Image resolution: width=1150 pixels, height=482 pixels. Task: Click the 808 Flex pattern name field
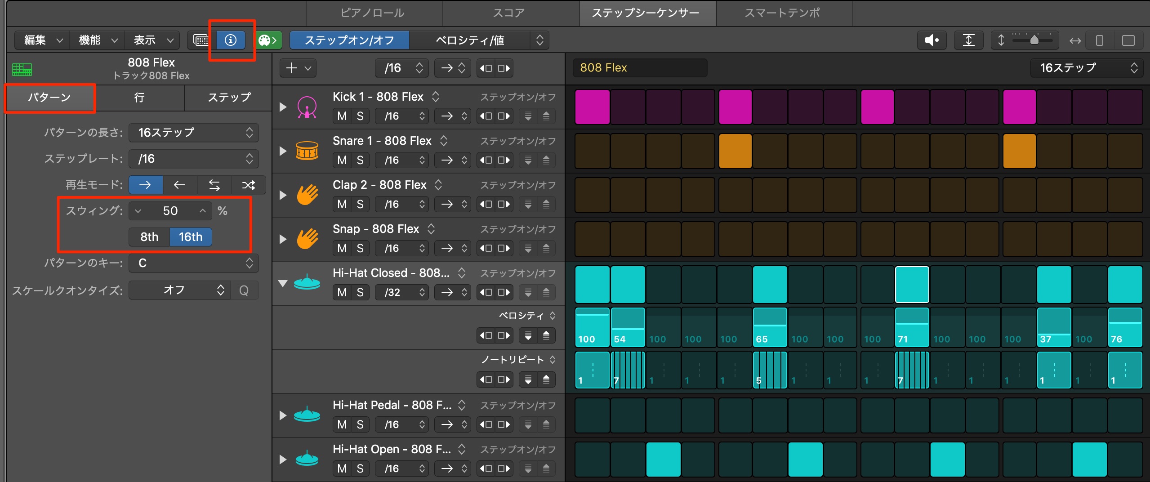point(640,68)
